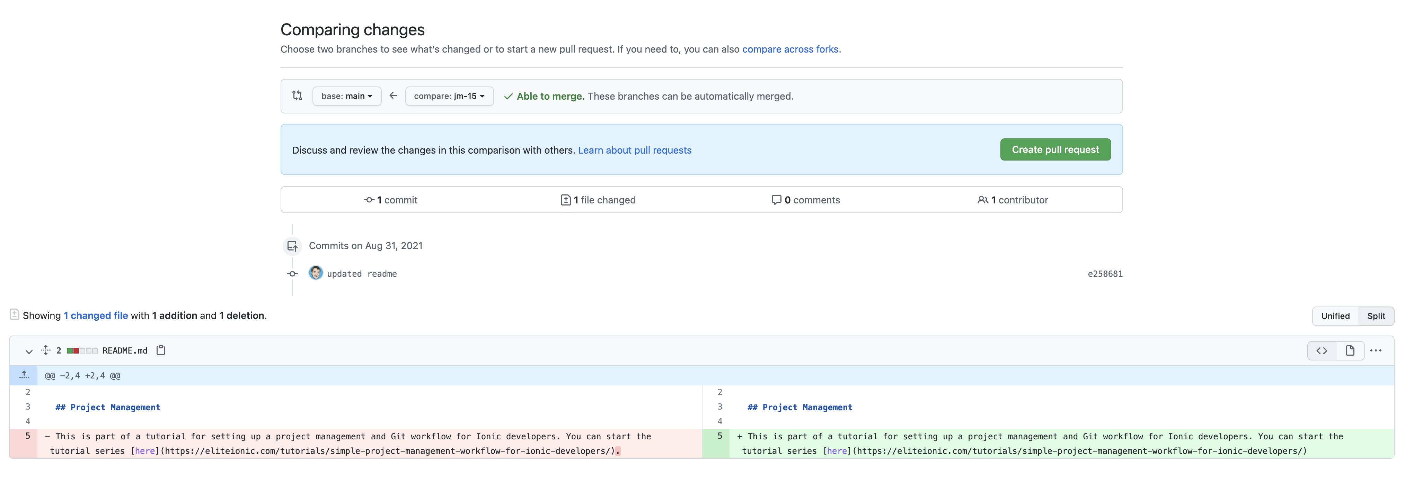Open the README.md file name link

point(125,351)
